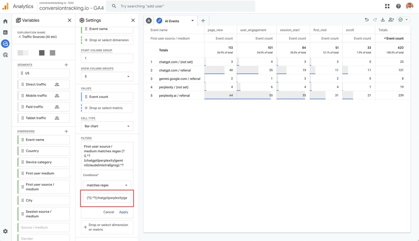The width and height of the screenshot is (419, 241).
Task: Sort by the Totals Event count column
Action: [394, 38]
